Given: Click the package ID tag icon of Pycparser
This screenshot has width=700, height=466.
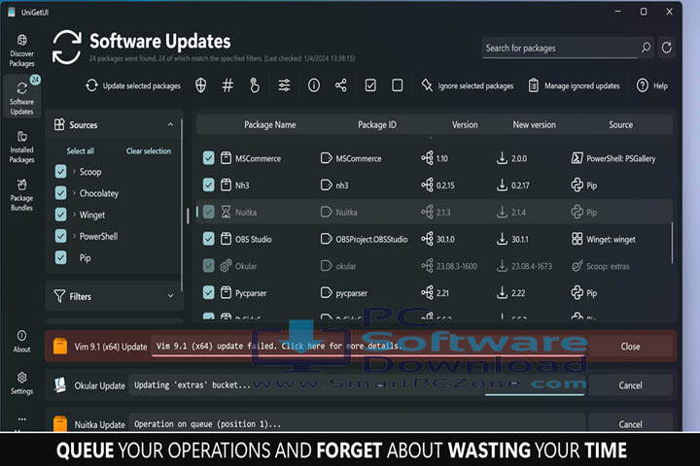Looking at the screenshot, I should (x=327, y=292).
